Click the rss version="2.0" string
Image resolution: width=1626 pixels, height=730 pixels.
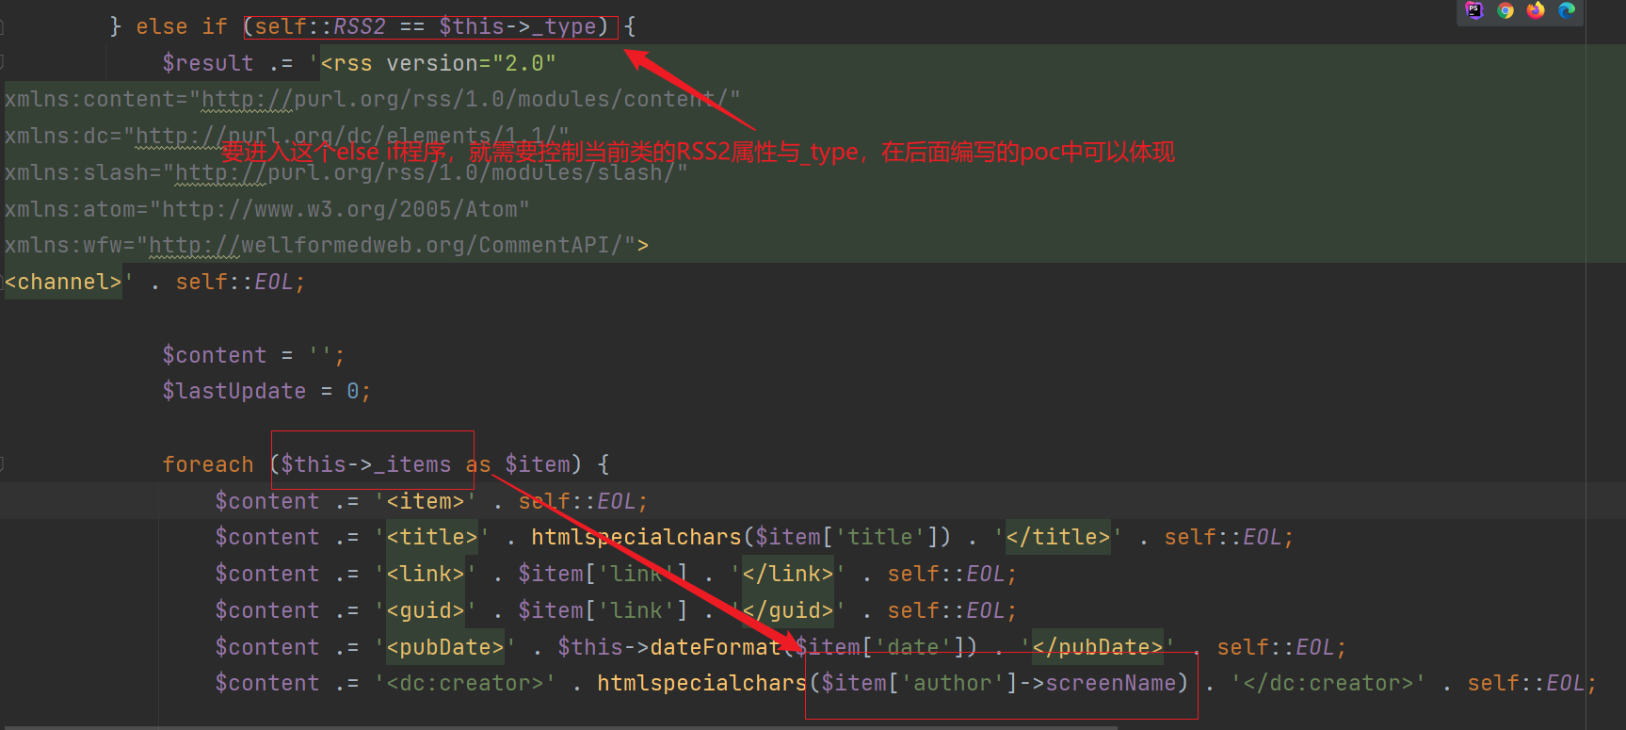tap(439, 63)
